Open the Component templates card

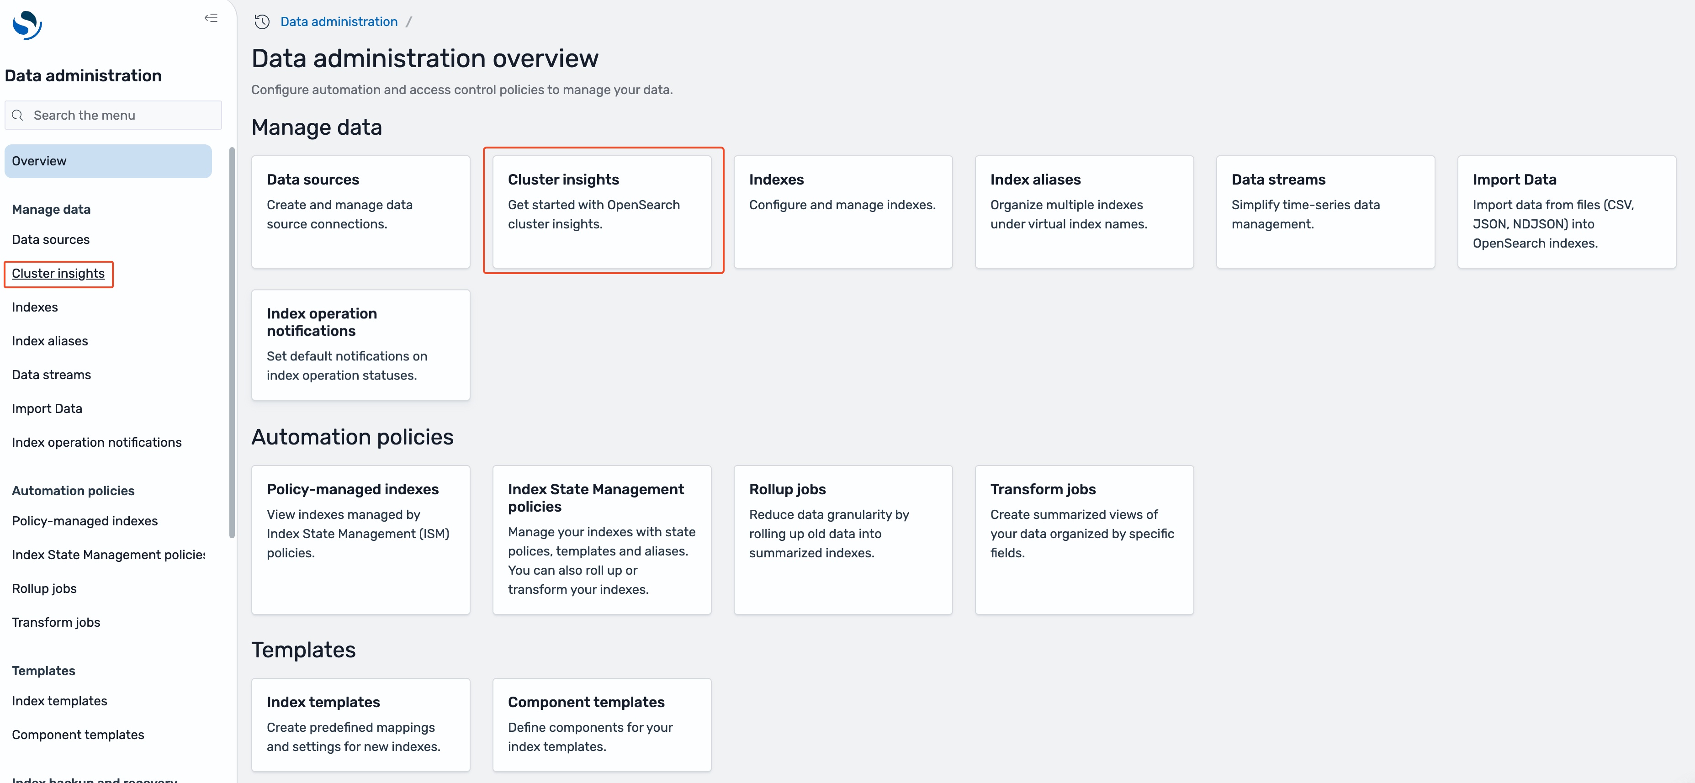[601, 725]
